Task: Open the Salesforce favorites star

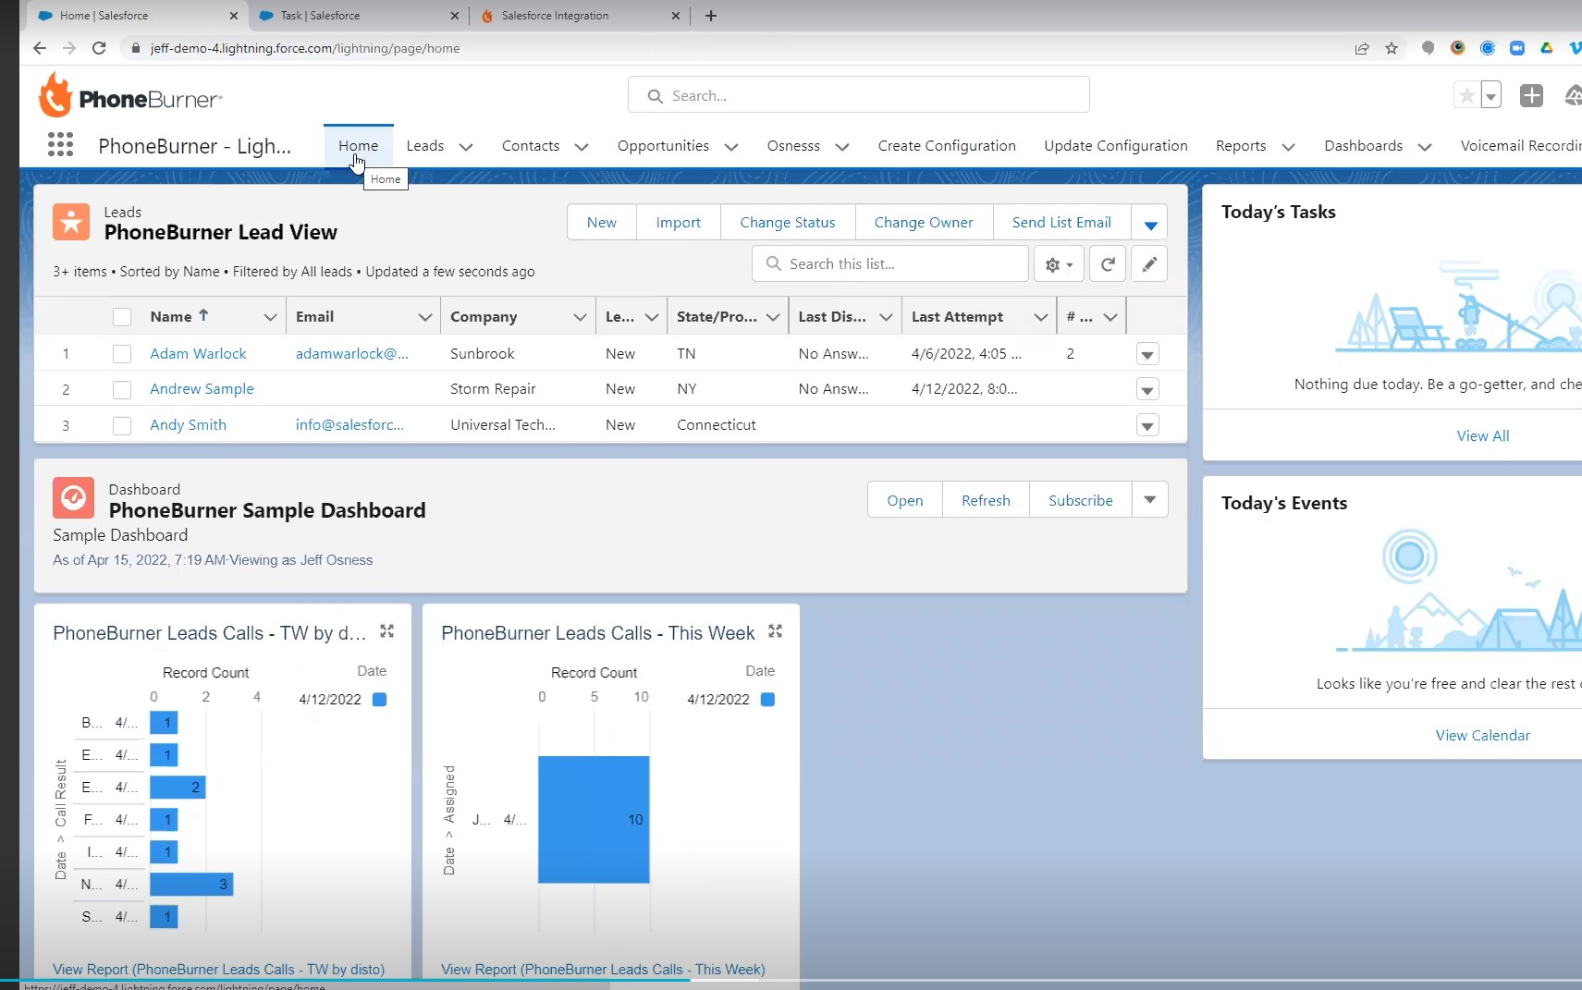Action: coord(1466,95)
